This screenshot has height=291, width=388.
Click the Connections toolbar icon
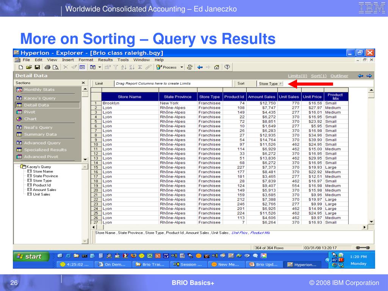click(x=190, y=67)
